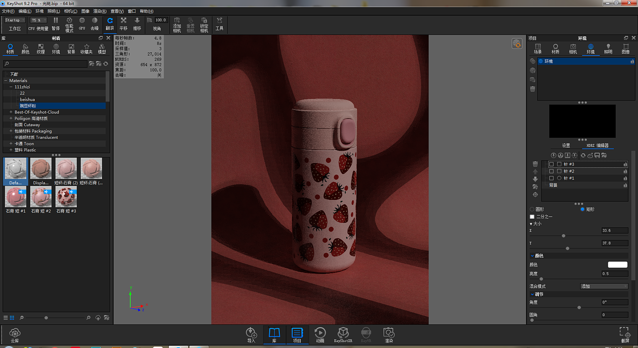638x348 pixels.
Task: Open the 混合模式 blend mode dropdown
Action: coord(604,287)
